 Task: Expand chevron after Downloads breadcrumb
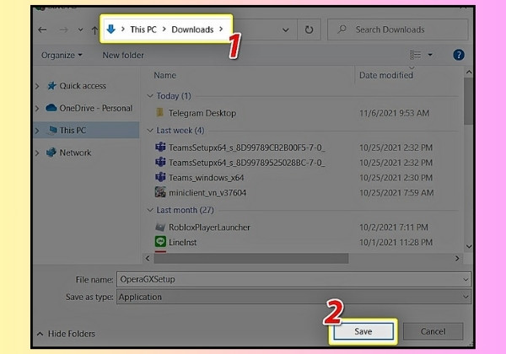(221, 29)
